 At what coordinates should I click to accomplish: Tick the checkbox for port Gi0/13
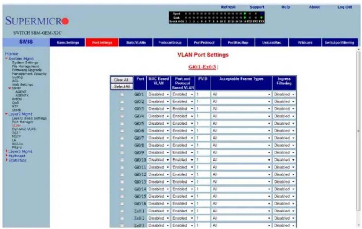point(121,181)
